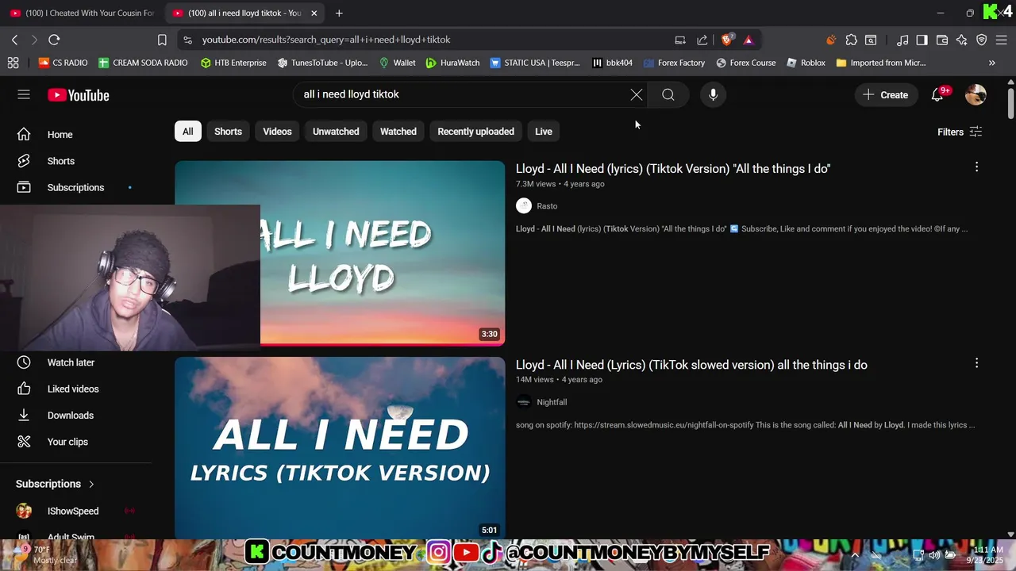Bookmark this page with the bookmark icon
This screenshot has width=1016, height=571.
tap(162, 40)
